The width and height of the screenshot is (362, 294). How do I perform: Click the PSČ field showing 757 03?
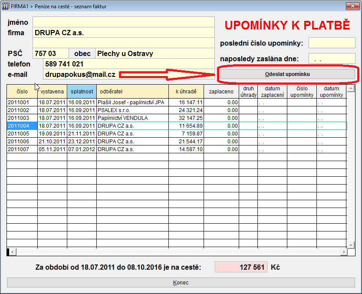pyautogui.click(x=50, y=53)
